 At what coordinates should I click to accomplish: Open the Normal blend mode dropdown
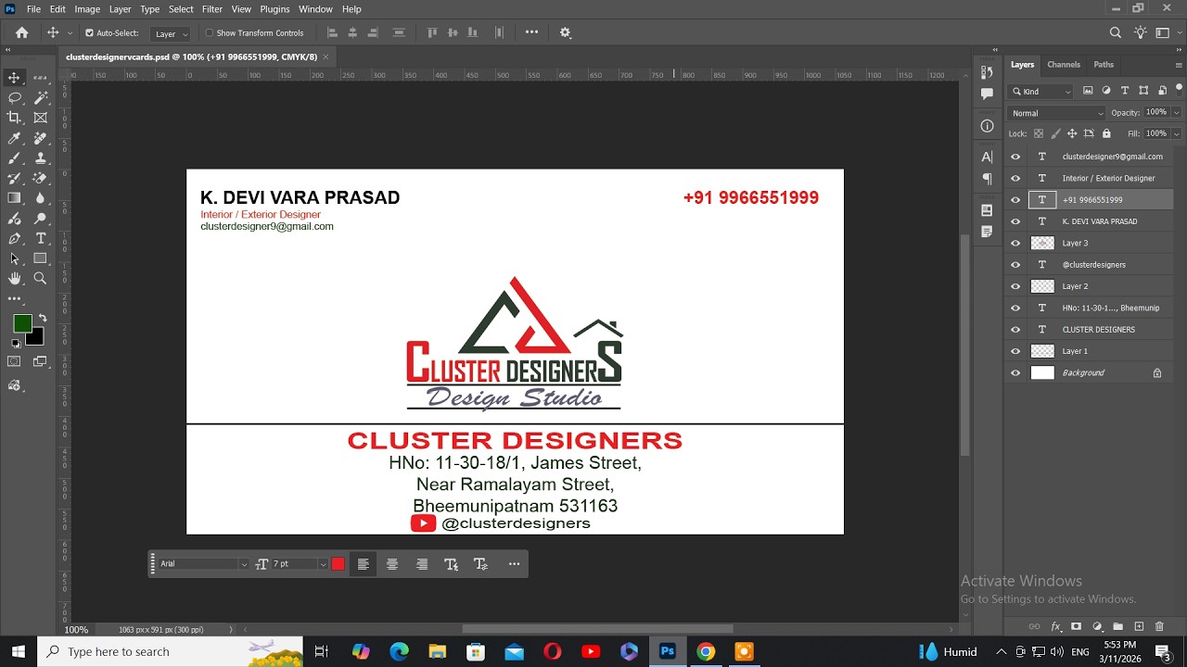1057,113
